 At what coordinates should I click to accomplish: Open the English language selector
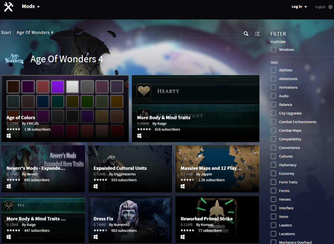click(320, 7)
